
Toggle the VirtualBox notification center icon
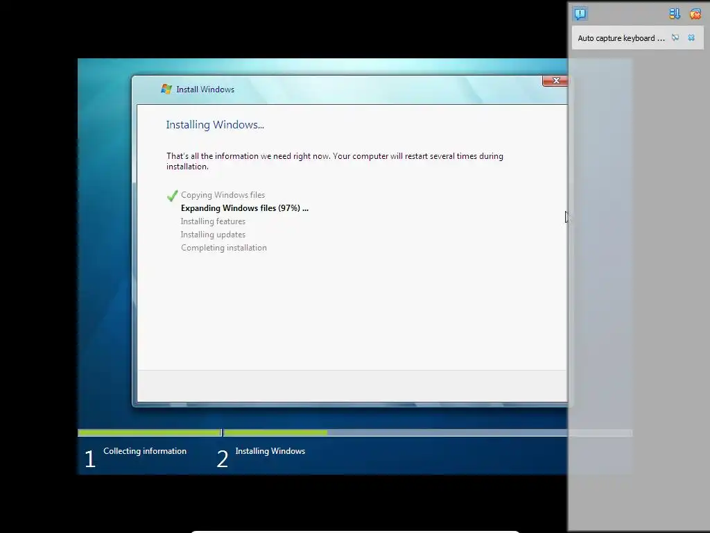pyautogui.click(x=580, y=14)
